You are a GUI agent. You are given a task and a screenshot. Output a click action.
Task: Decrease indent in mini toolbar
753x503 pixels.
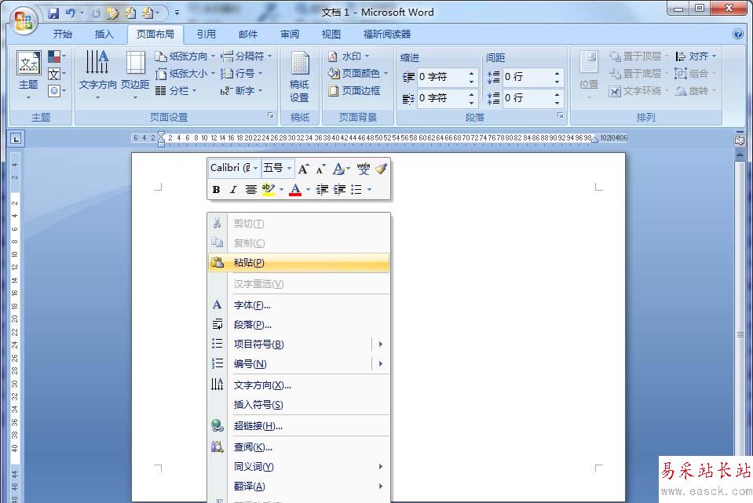tap(322, 190)
